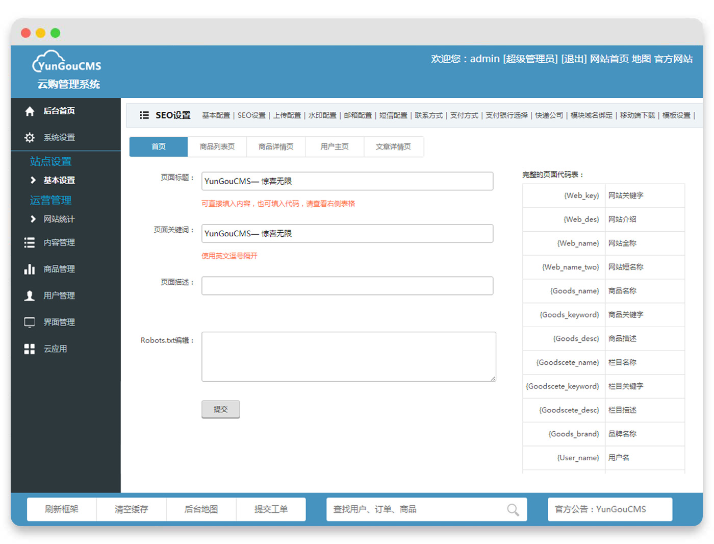Open 联系方式 in top submenu
Viewport: 714px width, 544px height.
coord(428,115)
